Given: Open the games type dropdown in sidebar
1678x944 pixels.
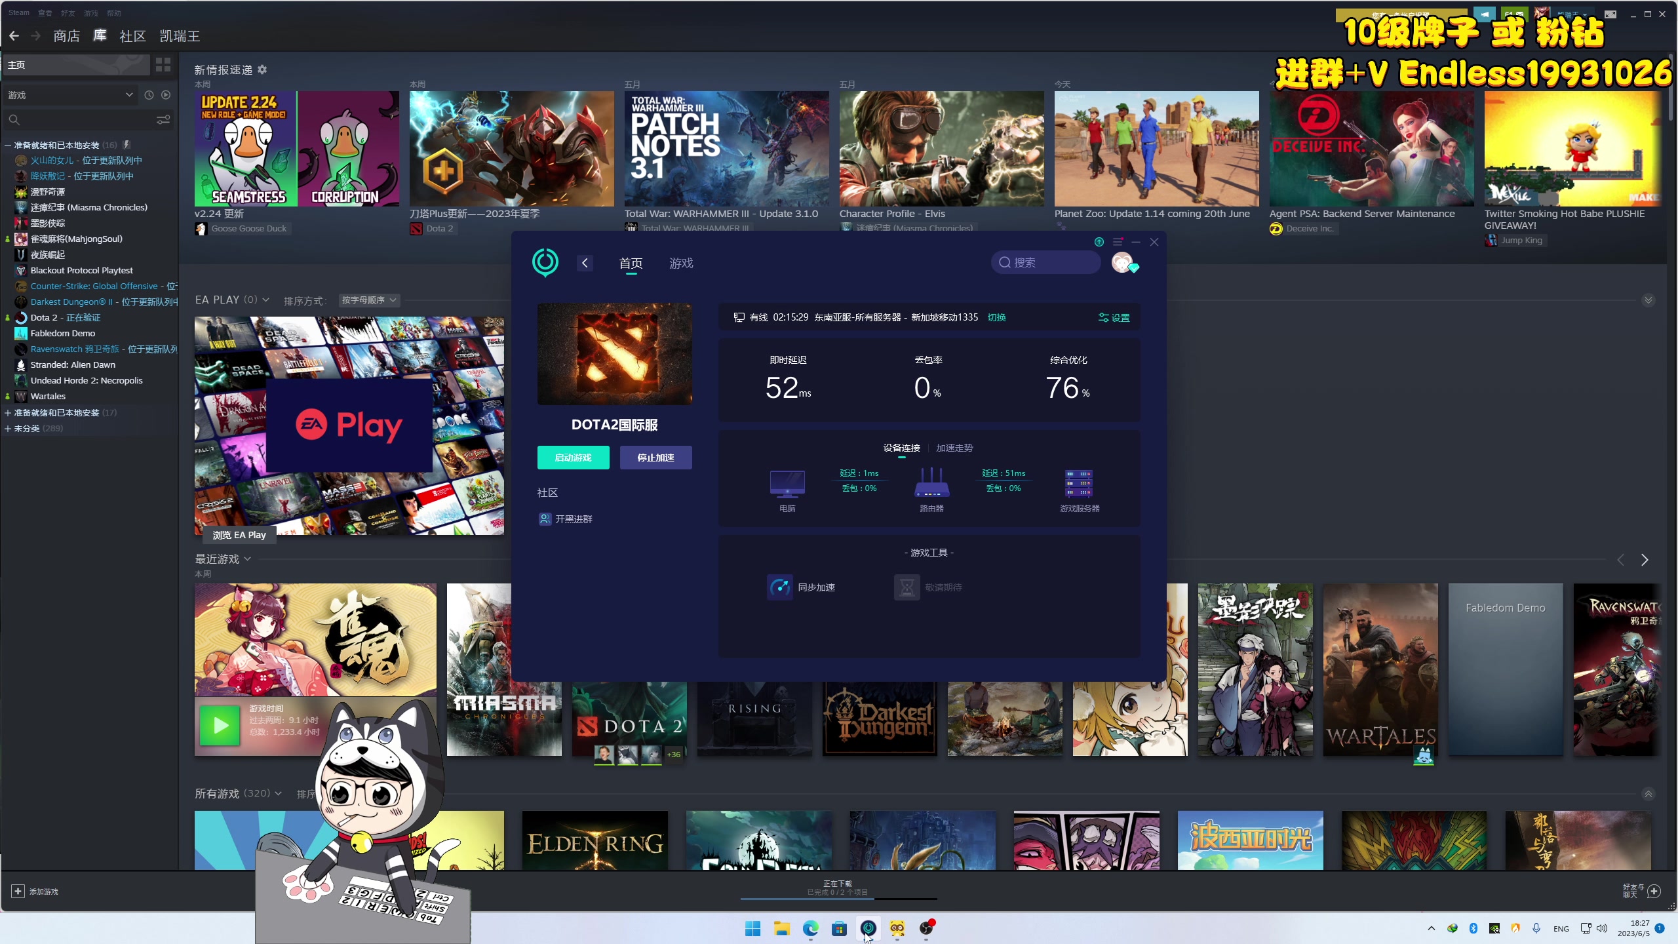Looking at the screenshot, I should click(x=71, y=95).
